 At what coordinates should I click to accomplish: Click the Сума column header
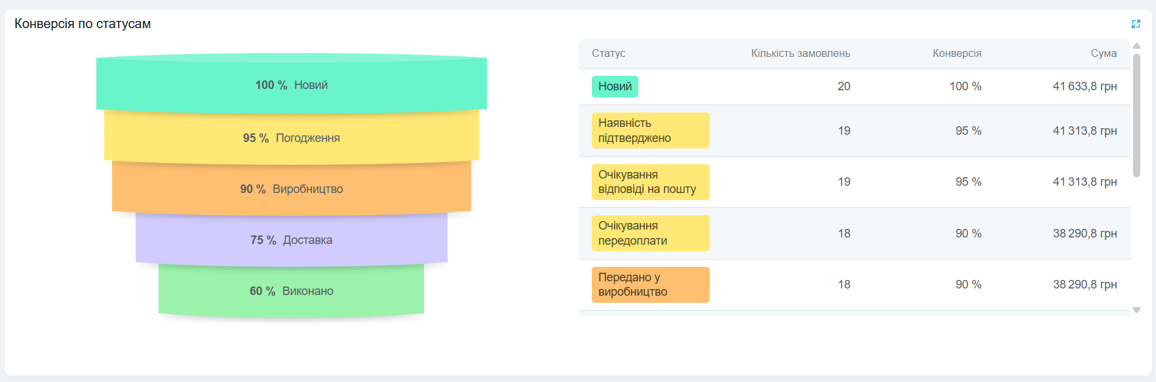1104,54
